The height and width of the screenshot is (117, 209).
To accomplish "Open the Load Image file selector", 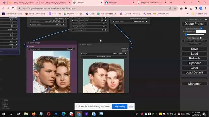I will coord(104,54).
